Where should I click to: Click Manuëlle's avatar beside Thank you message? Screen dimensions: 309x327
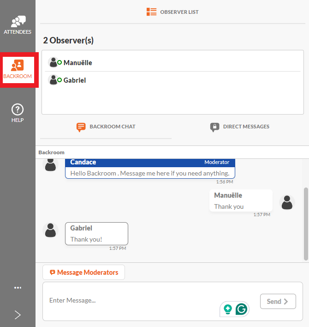pos(287,202)
